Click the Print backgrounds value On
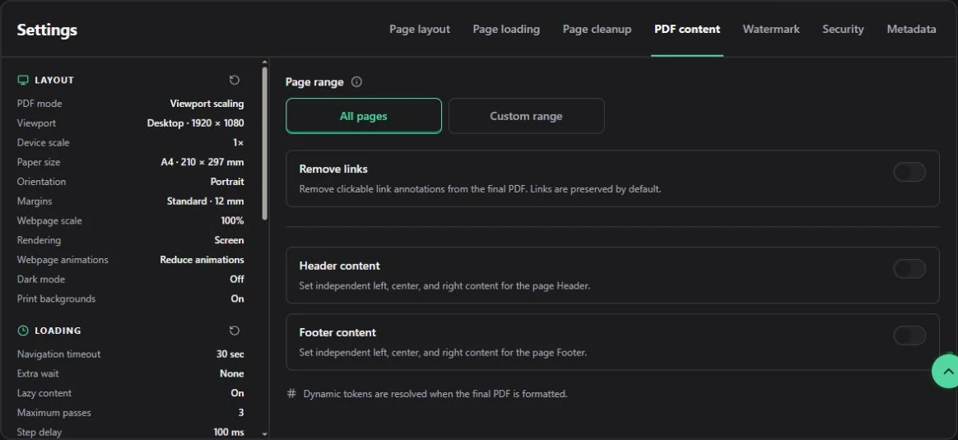Image resolution: width=958 pixels, height=440 pixels. click(x=238, y=299)
